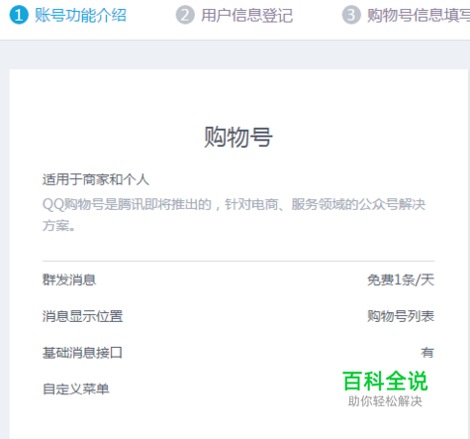The width and height of the screenshot is (470, 439).
Task: Click the 基础消息接口 row label
Action: (82, 353)
